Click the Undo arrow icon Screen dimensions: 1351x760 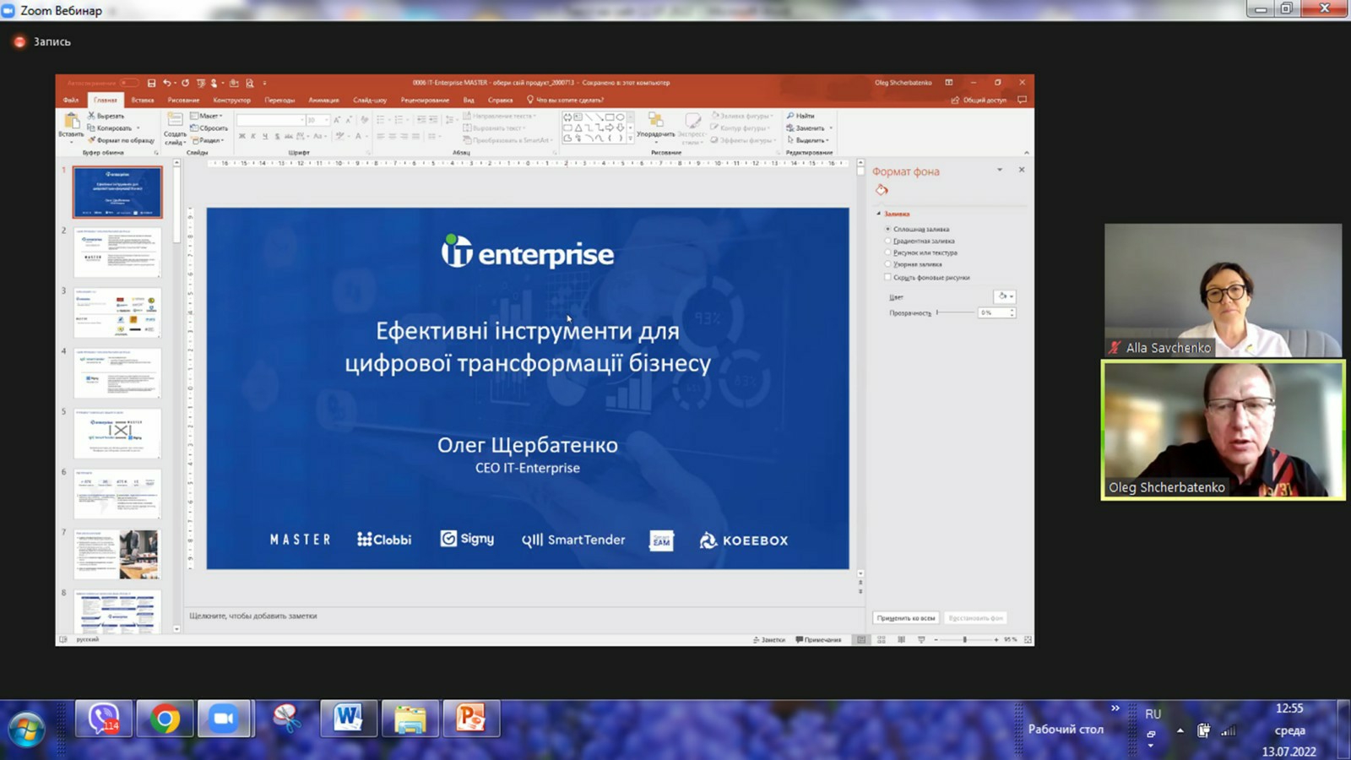click(x=167, y=83)
